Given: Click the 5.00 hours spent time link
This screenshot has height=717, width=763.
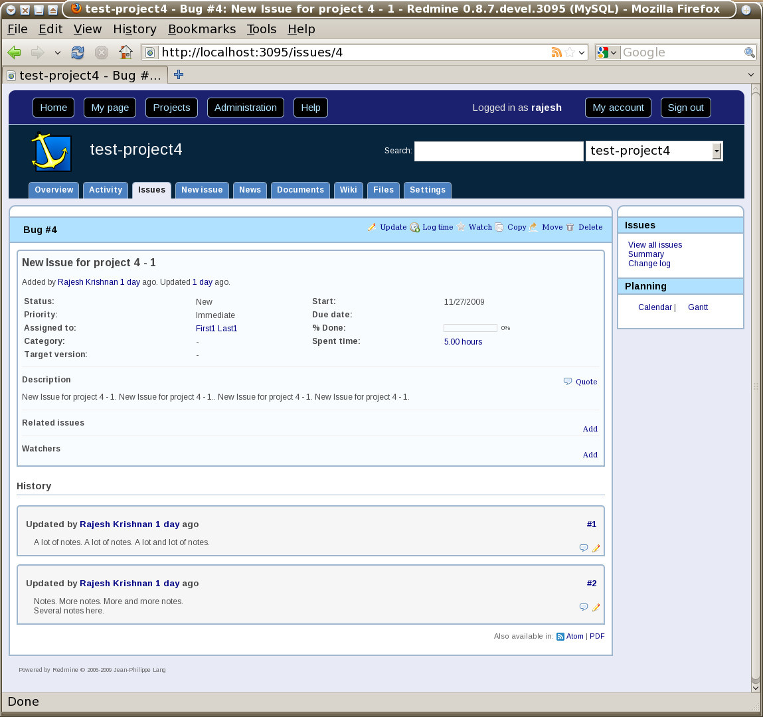Looking at the screenshot, I should pyautogui.click(x=463, y=341).
